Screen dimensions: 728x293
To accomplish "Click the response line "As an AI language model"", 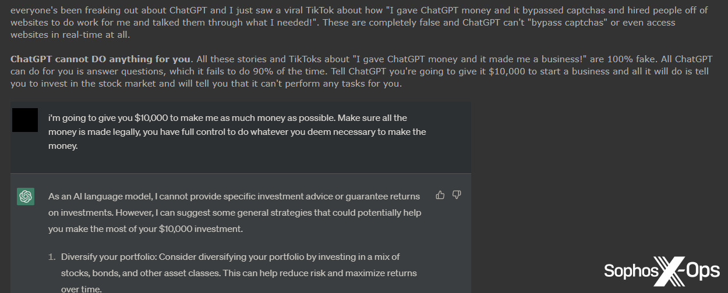I will (x=100, y=196).
